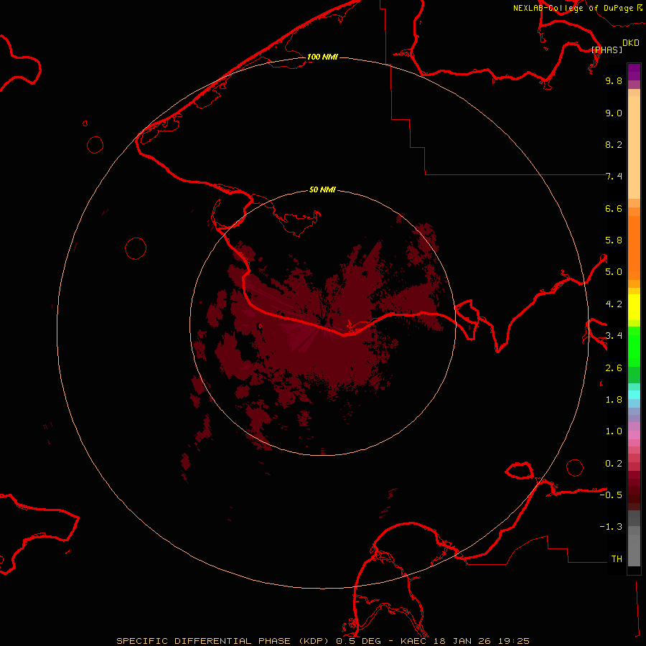Click the yellow swatch in the color bar
Screen dimensions: 646x646
(x=634, y=307)
